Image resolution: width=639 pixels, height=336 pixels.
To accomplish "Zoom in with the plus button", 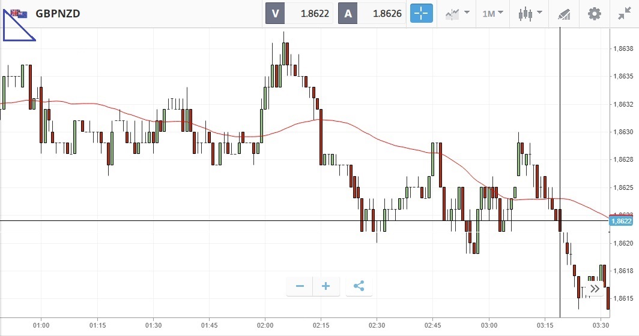I will (x=326, y=286).
